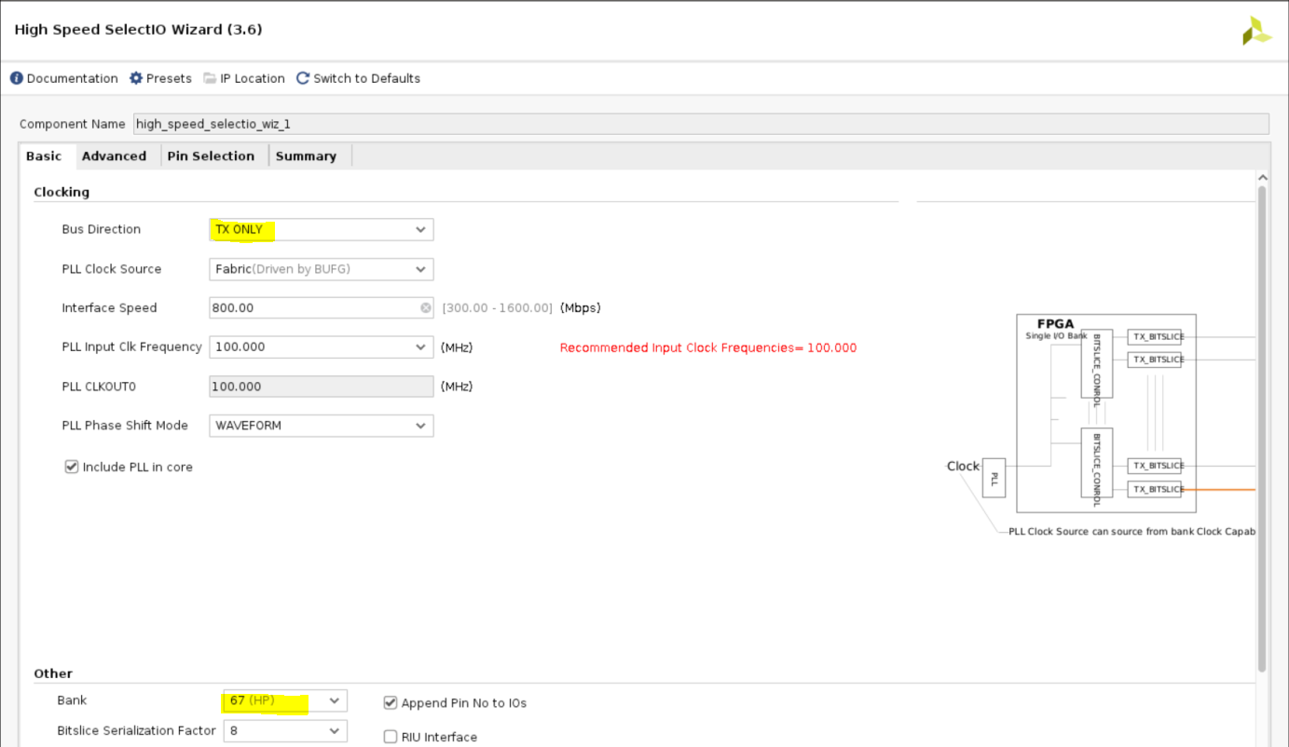The width and height of the screenshot is (1289, 747).
Task: Toggle Include PLL in core checkbox
Action: 72,467
